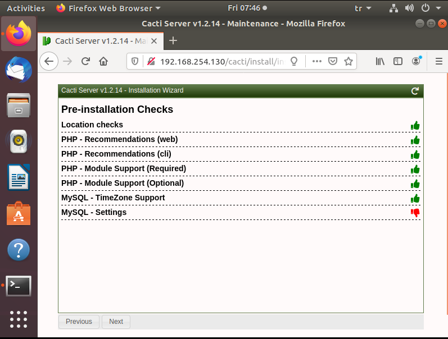Expand the PHP - Recommendations (web) section
The height and width of the screenshot is (339, 448).
241,139
